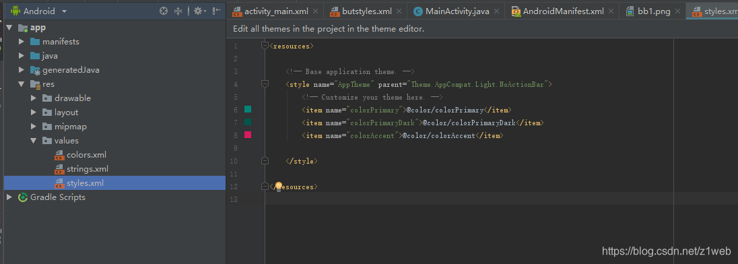Click the app module folder icon
This screenshot has width=738, height=264.
coord(23,28)
